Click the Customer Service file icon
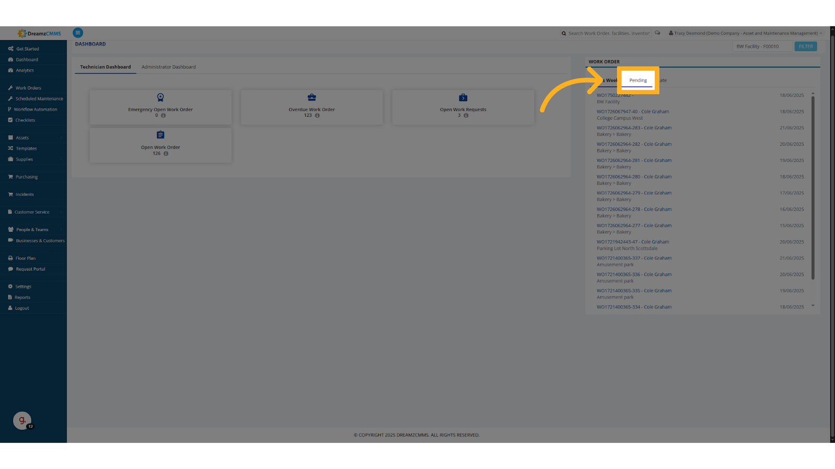 pos(10,212)
